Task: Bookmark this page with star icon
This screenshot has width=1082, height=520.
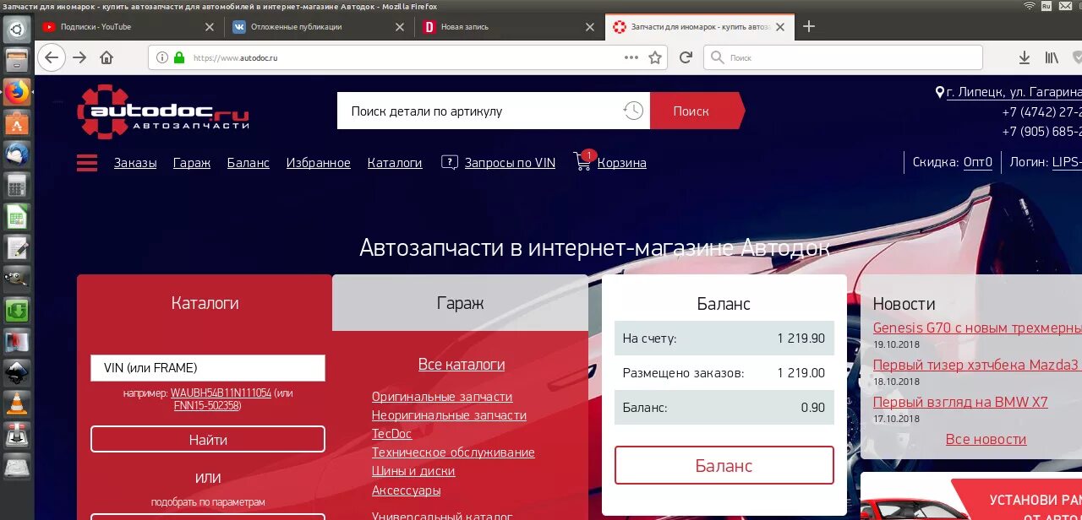Action: 655,57
